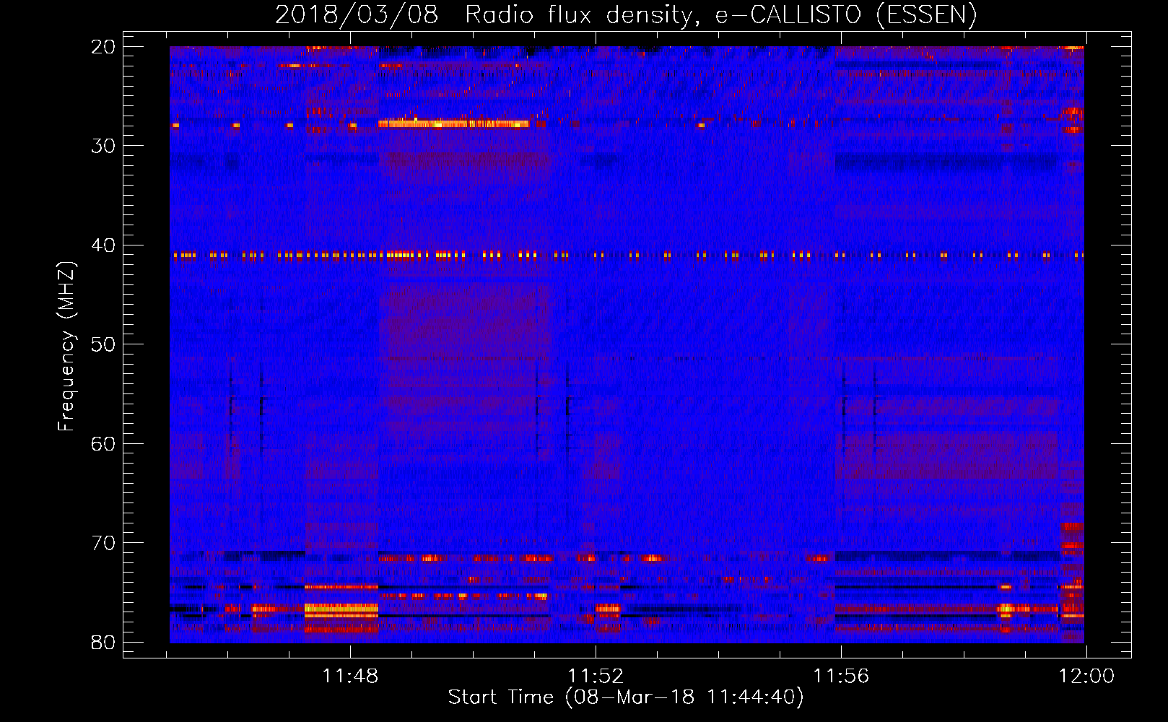The height and width of the screenshot is (722, 1168).
Task: Click the 20 frequency tick label
Action: pyautogui.click(x=104, y=47)
